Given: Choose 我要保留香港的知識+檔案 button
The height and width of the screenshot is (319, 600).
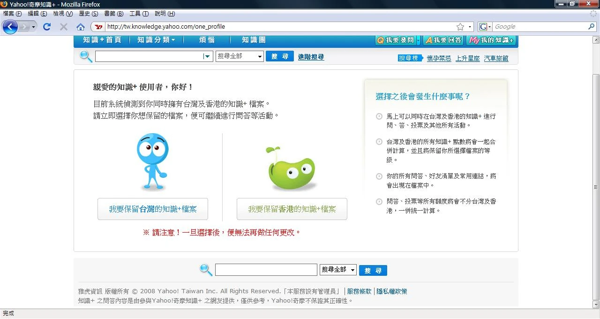Looking at the screenshot, I should tap(292, 209).
